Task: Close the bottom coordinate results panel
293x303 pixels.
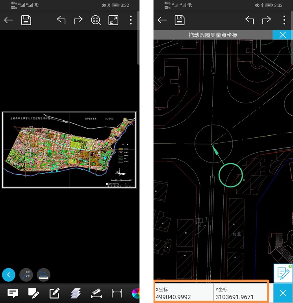Action: click(282, 293)
